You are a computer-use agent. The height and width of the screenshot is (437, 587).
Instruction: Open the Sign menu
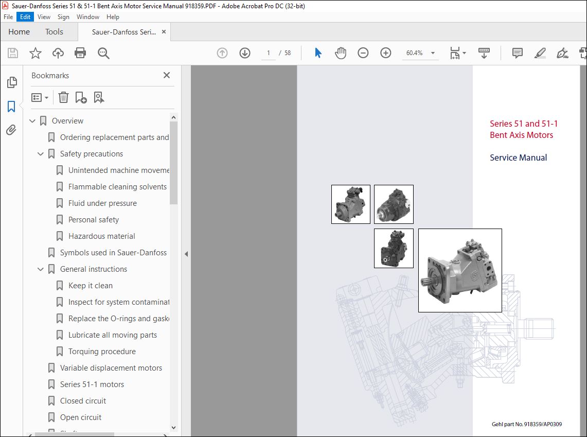click(63, 17)
